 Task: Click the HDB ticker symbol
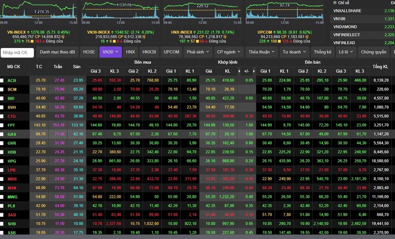click(11, 152)
